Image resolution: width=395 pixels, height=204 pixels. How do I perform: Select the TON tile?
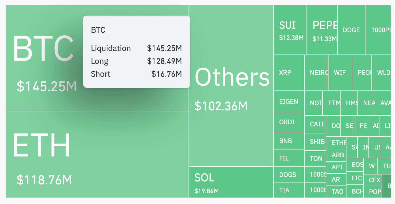(315, 159)
